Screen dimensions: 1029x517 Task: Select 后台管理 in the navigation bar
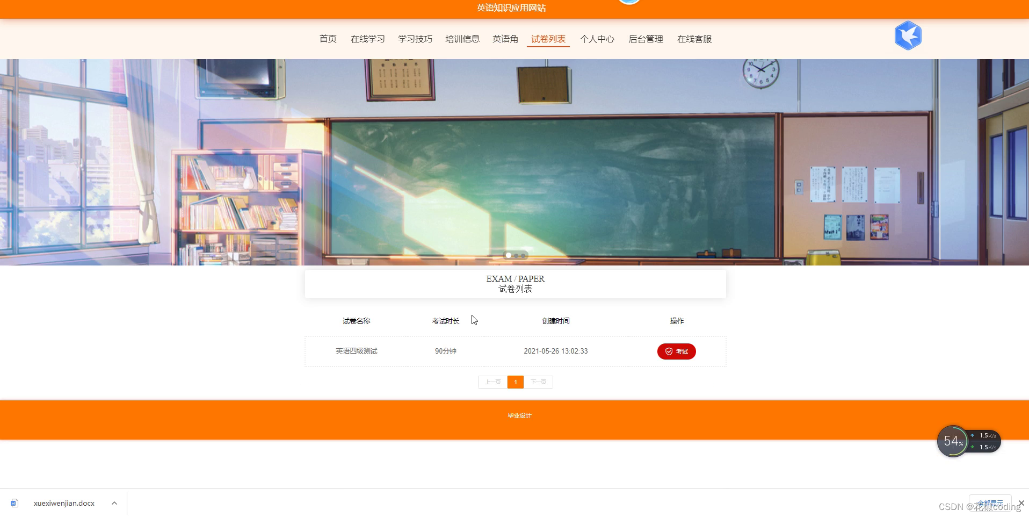pos(646,39)
